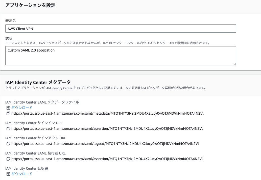261x180 pixels.
Task: Click into the 説明 textarea with Custom SAML text
Action: (121, 56)
